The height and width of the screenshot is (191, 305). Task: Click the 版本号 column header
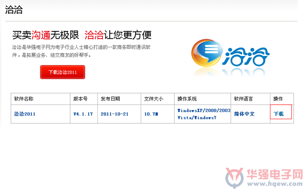pyautogui.click(x=80, y=99)
